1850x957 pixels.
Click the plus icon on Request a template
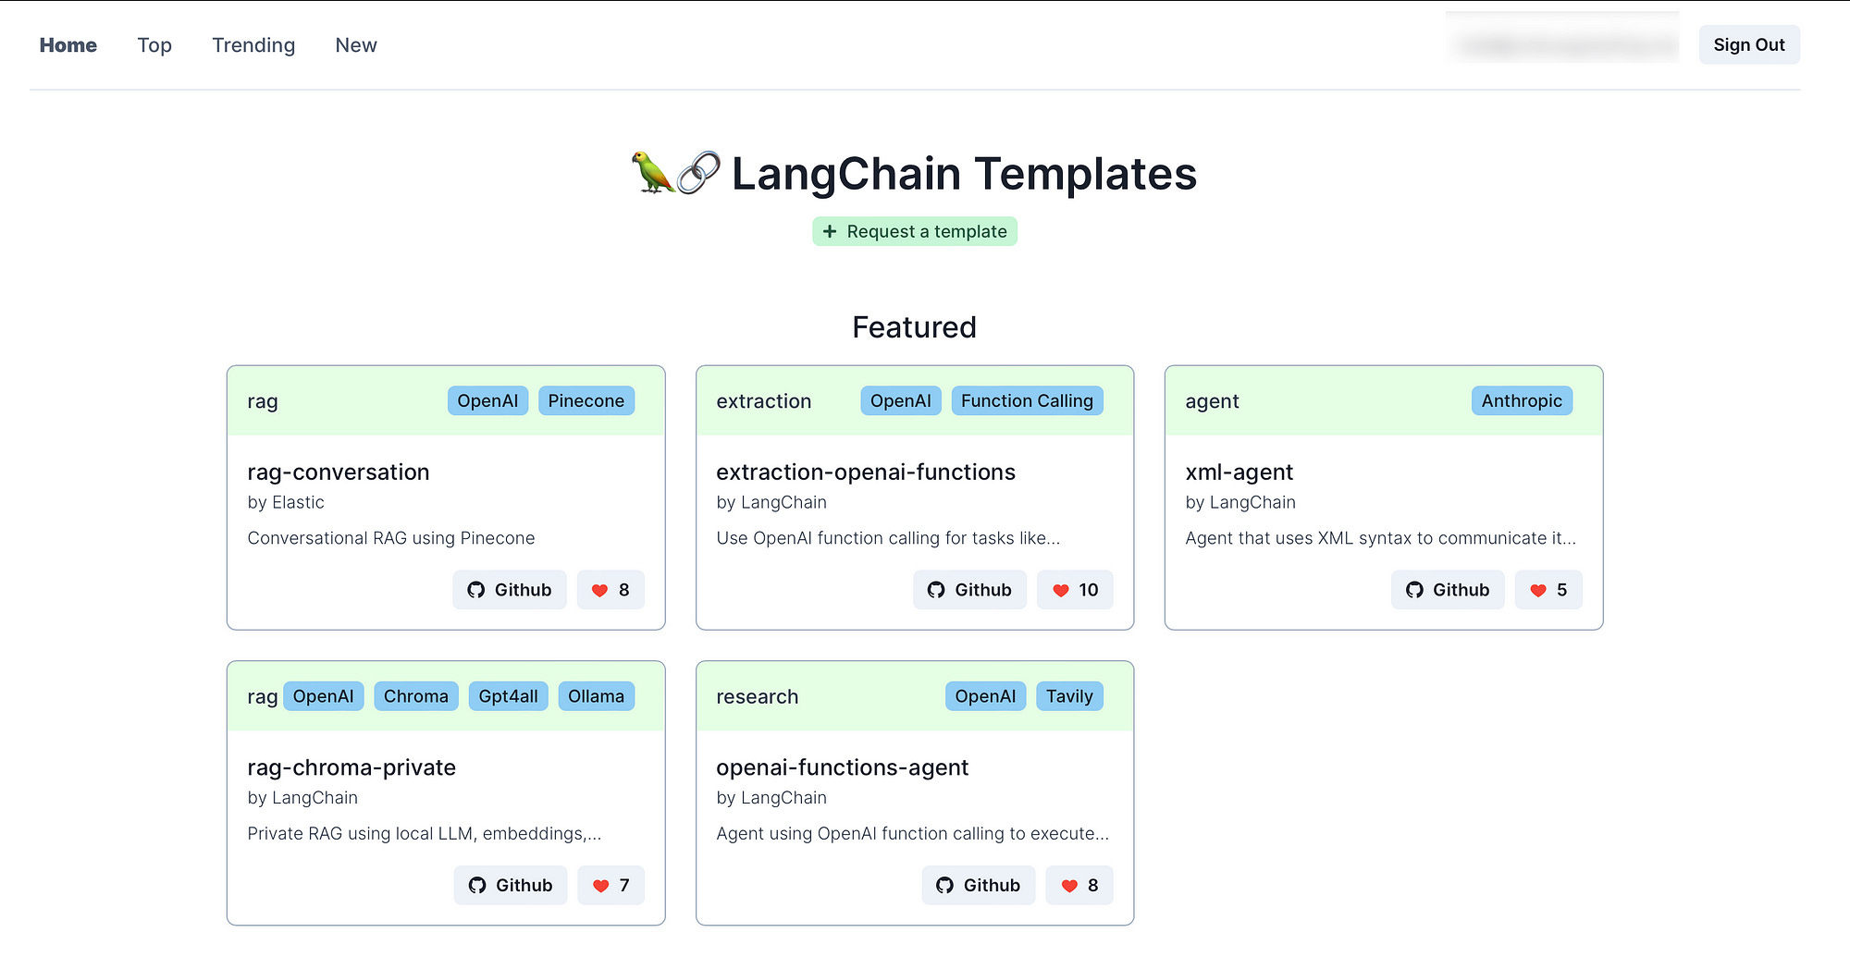830,231
